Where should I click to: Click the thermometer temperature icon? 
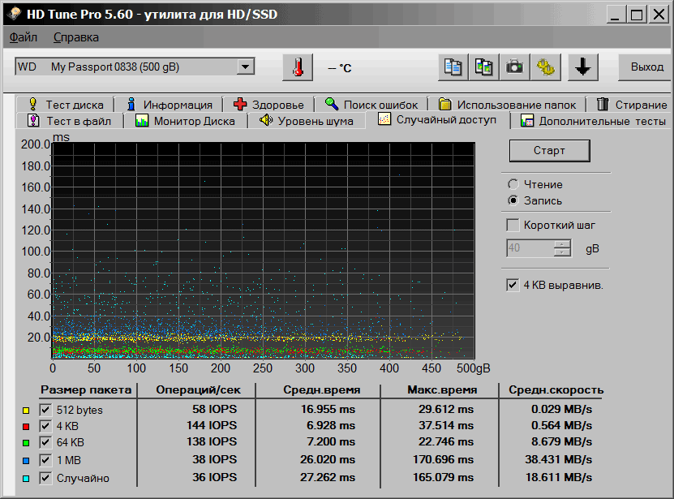(x=298, y=67)
